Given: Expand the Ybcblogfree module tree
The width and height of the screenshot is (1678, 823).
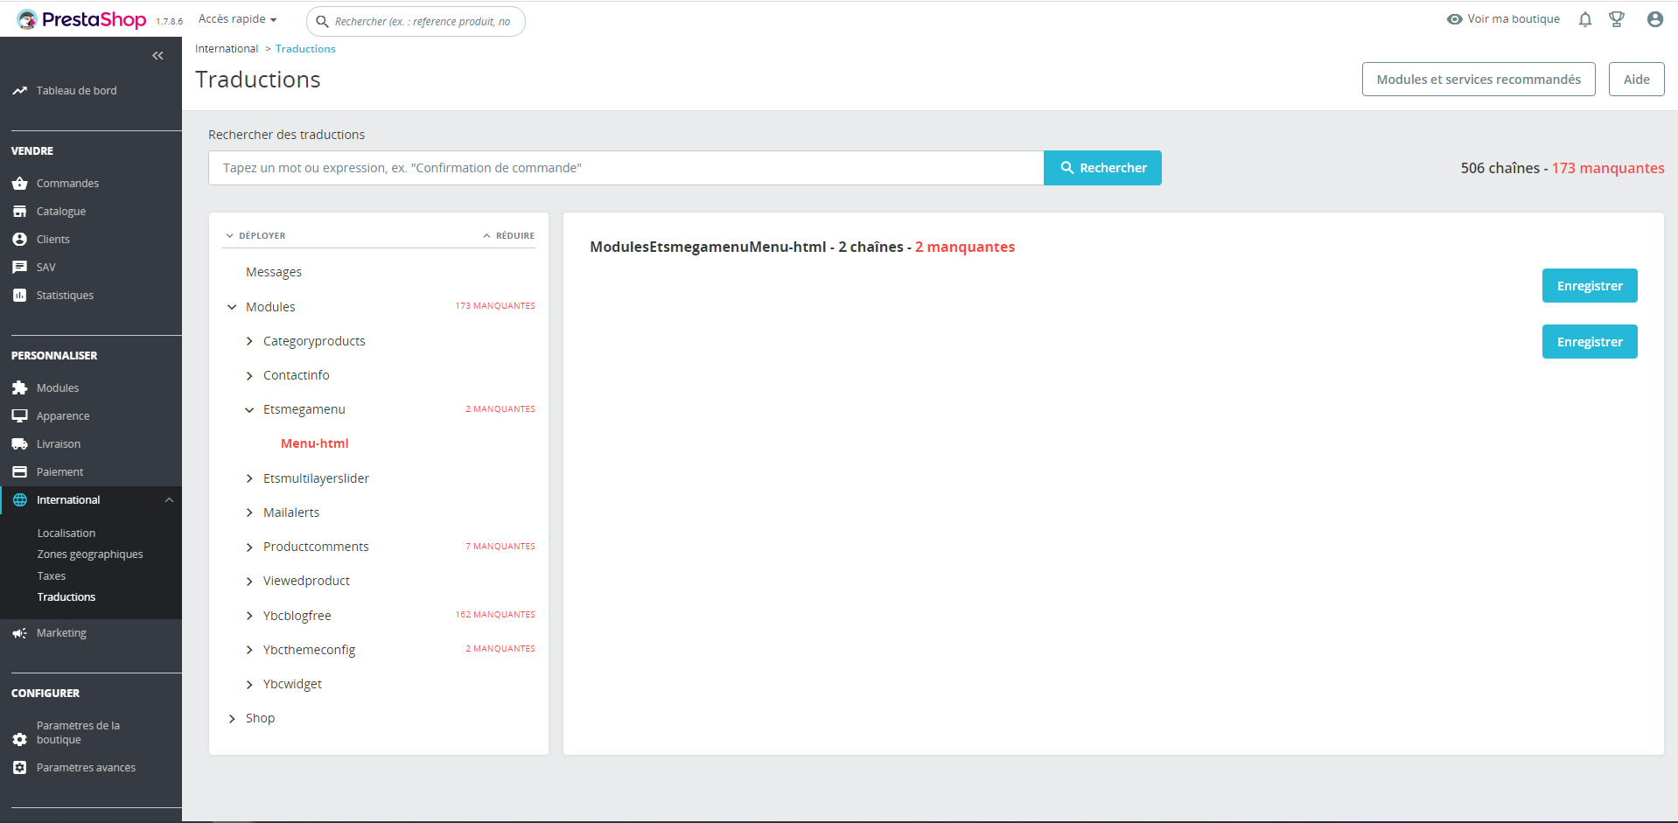Looking at the screenshot, I should [x=249, y=616].
